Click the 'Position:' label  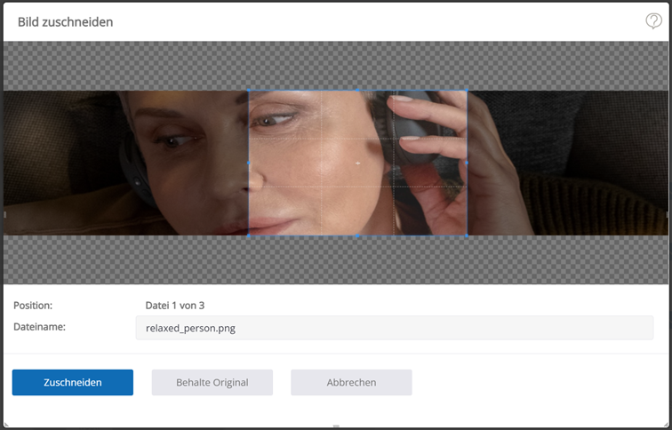tap(33, 306)
